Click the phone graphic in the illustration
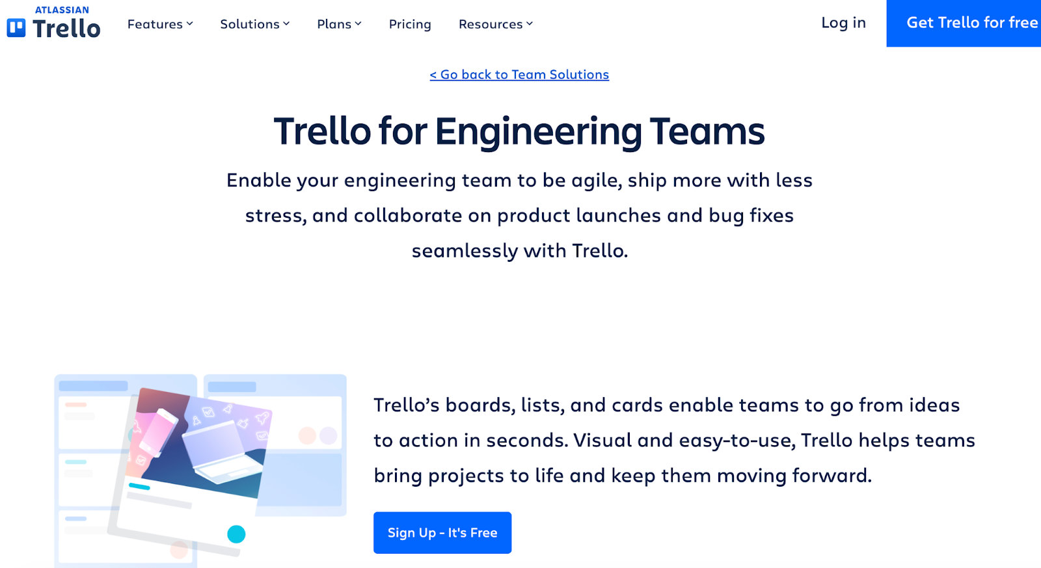This screenshot has height=568, width=1041. (x=156, y=434)
